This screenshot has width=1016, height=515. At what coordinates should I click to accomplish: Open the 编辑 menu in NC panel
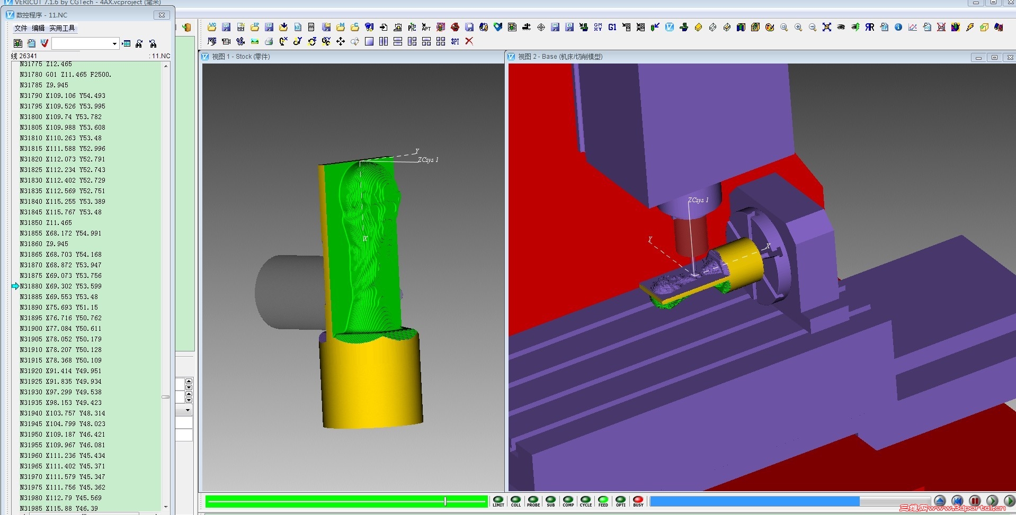coord(38,28)
